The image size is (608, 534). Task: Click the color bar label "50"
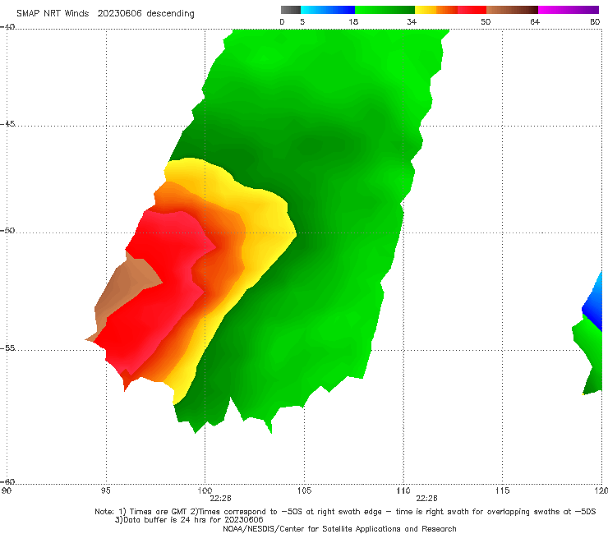(x=486, y=22)
